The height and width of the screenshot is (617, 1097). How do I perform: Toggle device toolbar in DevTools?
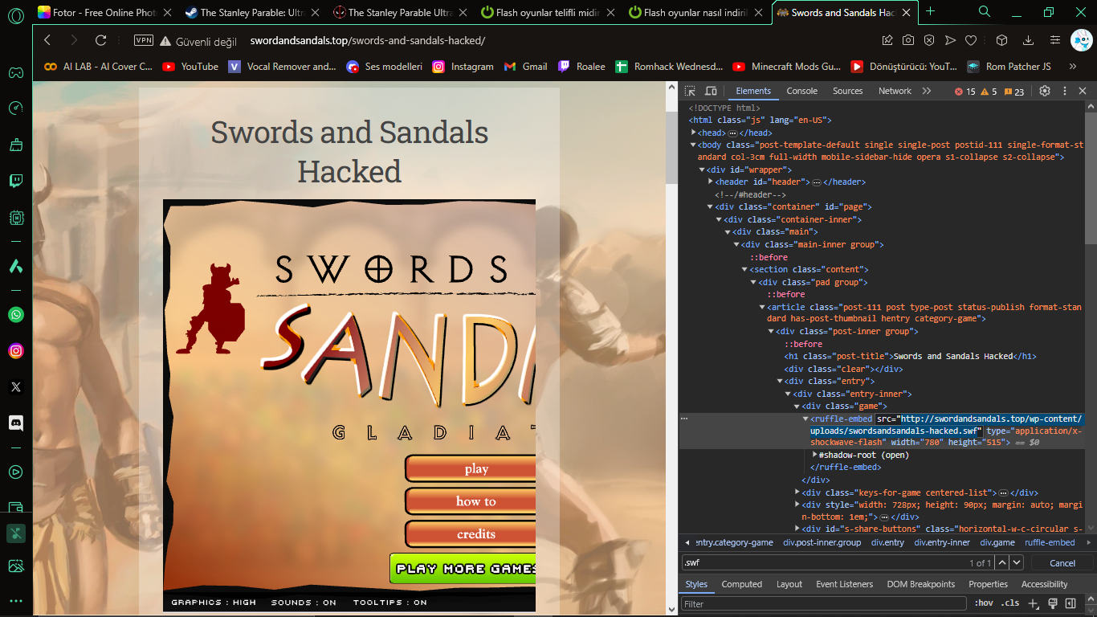pos(711,91)
